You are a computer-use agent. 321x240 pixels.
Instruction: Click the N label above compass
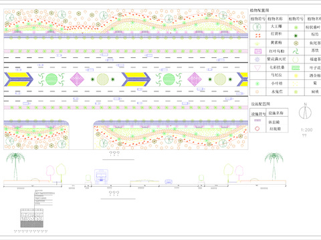point(305,104)
